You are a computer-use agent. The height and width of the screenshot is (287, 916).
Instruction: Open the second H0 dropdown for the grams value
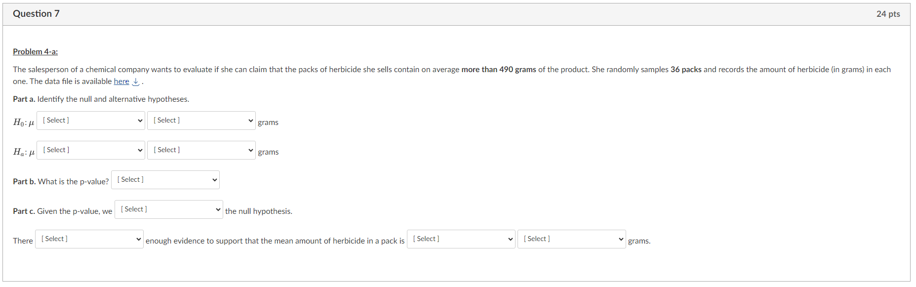click(x=201, y=120)
